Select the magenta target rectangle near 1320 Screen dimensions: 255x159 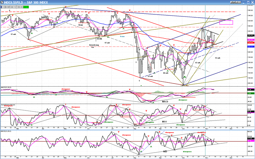click(226, 22)
